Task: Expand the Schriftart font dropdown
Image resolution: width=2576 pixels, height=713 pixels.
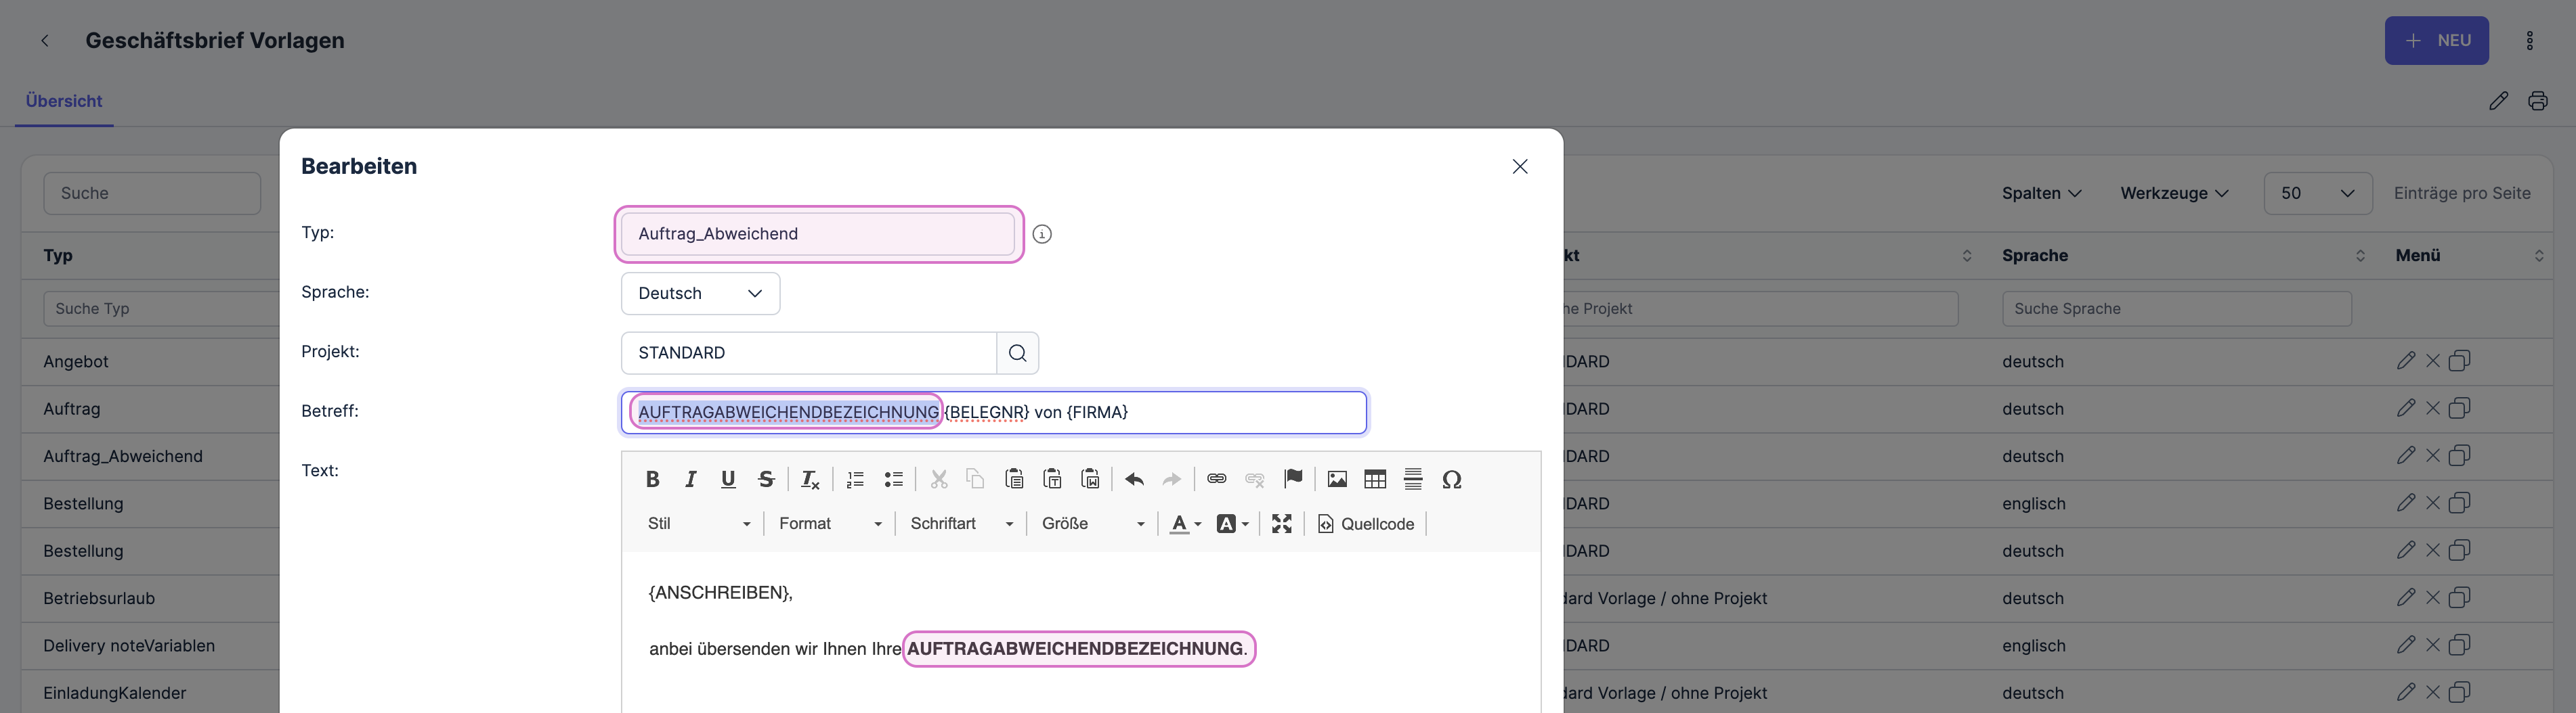Action: tap(961, 524)
